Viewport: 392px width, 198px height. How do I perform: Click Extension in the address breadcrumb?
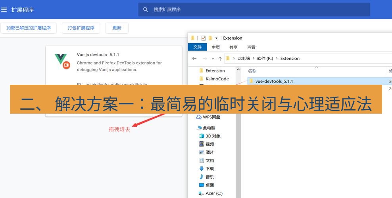pos(290,58)
